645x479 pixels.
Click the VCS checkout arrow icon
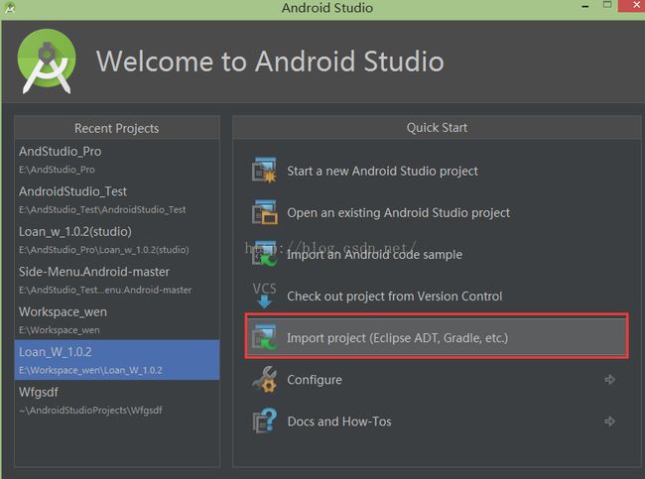coord(264,295)
